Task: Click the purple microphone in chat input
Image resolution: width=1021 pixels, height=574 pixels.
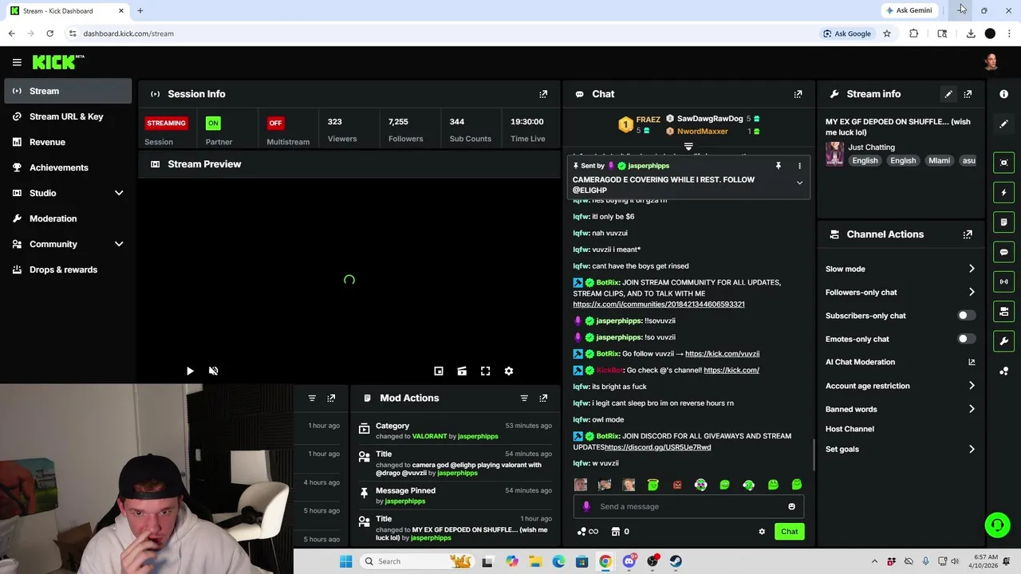Action: 586,506
